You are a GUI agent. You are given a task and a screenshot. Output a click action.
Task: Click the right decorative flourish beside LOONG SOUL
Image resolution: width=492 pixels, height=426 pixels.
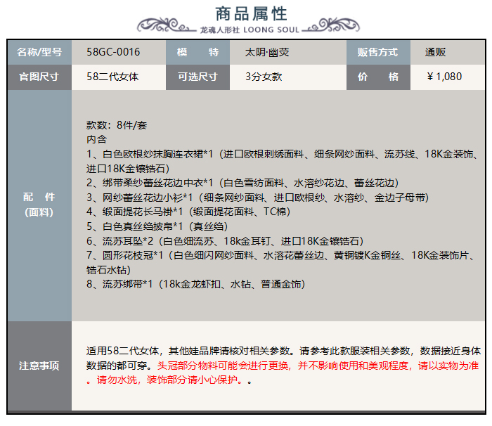coord(325,28)
